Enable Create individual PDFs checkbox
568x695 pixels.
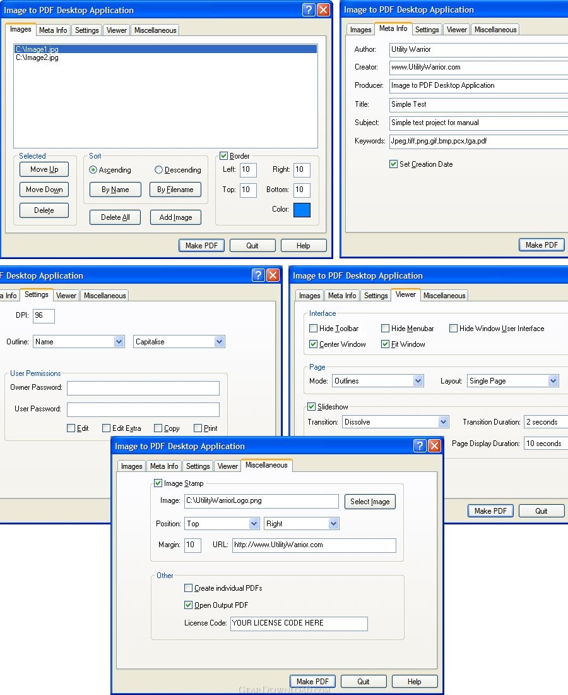point(188,588)
